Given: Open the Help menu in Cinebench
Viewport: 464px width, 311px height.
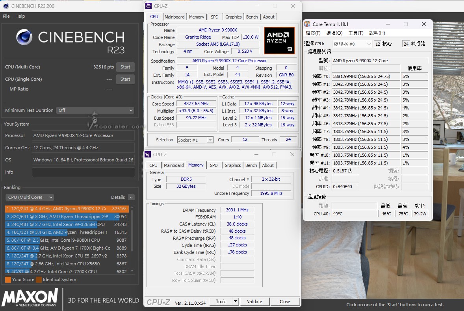Looking at the screenshot, I should (20, 16).
